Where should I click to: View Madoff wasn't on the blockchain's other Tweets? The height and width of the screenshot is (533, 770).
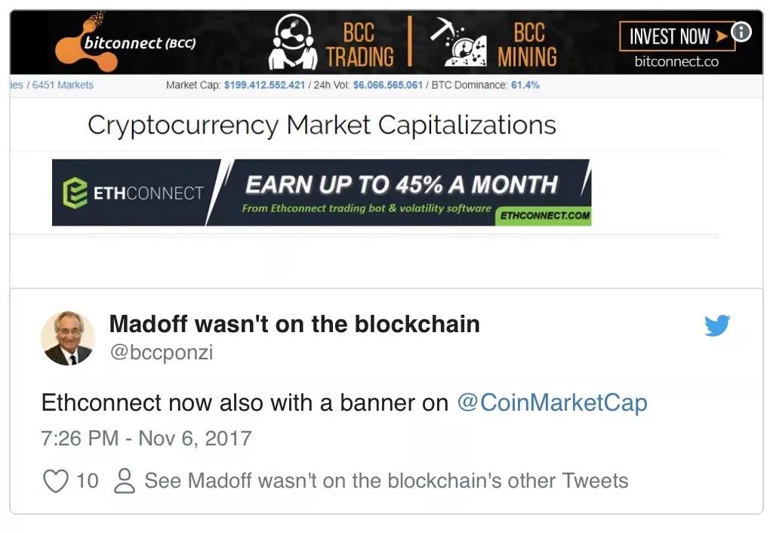386,481
